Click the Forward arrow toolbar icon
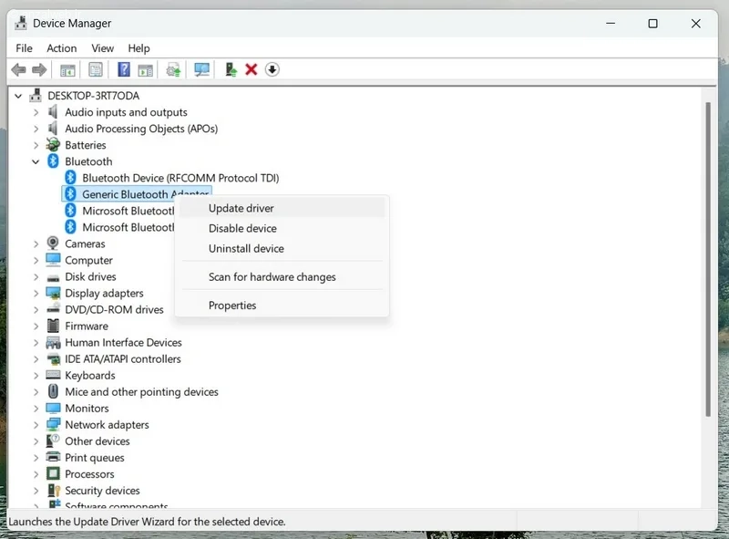Screen dimensions: 729x539 [39, 70]
